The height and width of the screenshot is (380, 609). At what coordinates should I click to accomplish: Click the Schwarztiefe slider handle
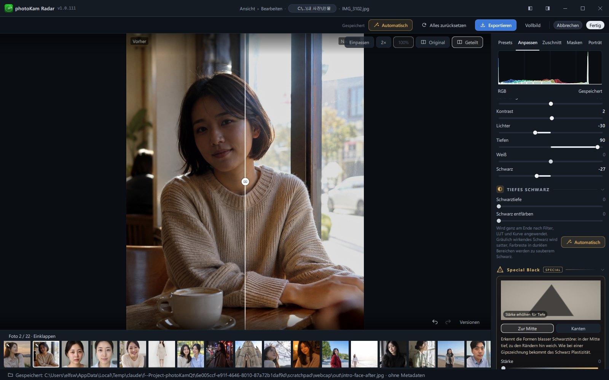click(x=499, y=206)
